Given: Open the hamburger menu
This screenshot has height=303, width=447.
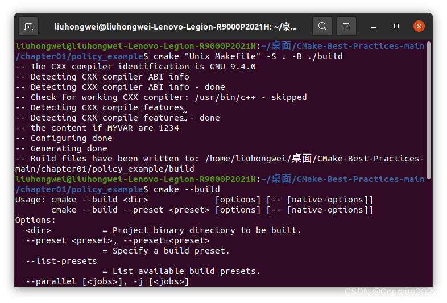Looking at the screenshot, I should (x=346, y=26).
